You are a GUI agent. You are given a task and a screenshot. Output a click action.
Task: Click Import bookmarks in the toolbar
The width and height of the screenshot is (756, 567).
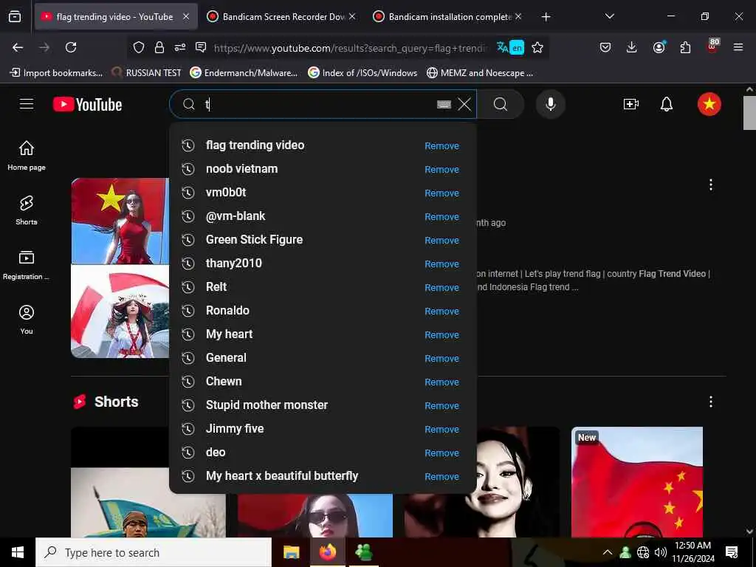56,73
